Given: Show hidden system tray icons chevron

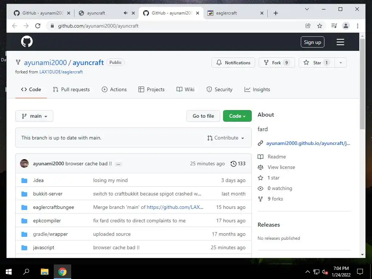Looking at the screenshot, I should 307,272.
